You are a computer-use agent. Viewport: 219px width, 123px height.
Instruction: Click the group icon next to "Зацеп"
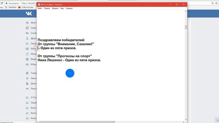[27, 102]
